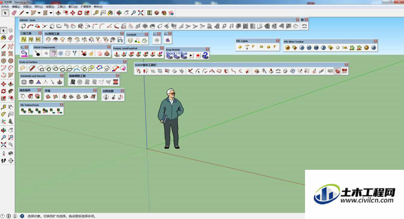Select the Zoom Extents tool in the top toolbar
The width and height of the screenshot is (404, 219).
pyautogui.click(x=141, y=13)
